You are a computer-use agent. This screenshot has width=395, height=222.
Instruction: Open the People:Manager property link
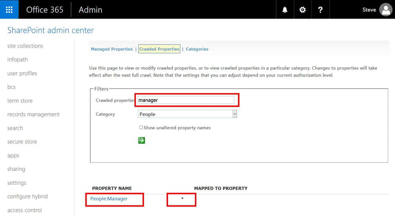(109, 199)
